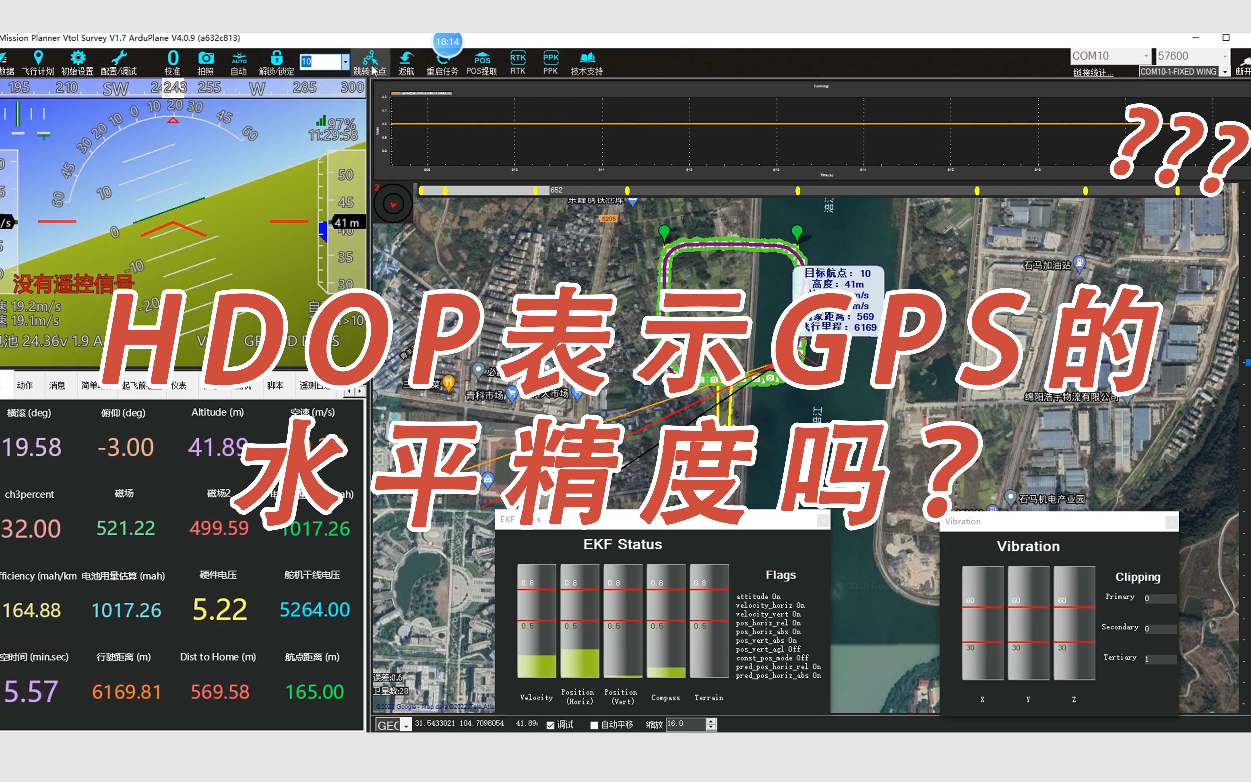Click ch3percent value 32.00

click(x=31, y=529)
